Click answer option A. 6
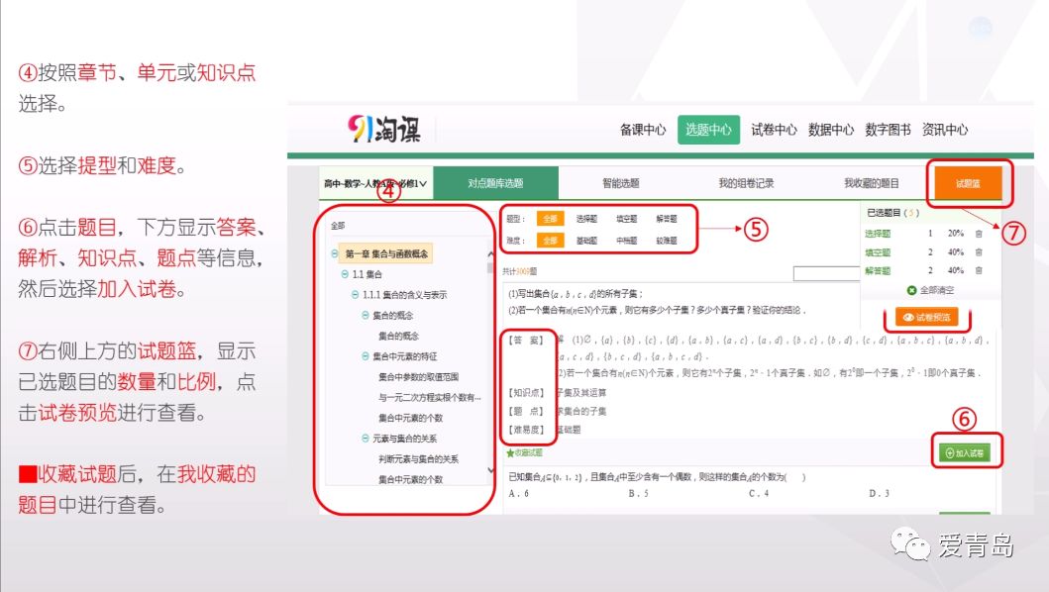 click(x=518, y=494)
